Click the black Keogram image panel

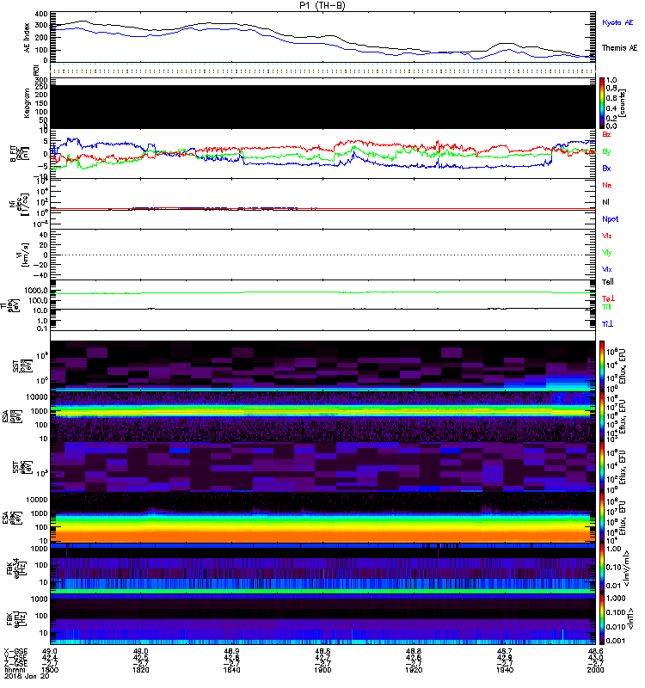322,107
